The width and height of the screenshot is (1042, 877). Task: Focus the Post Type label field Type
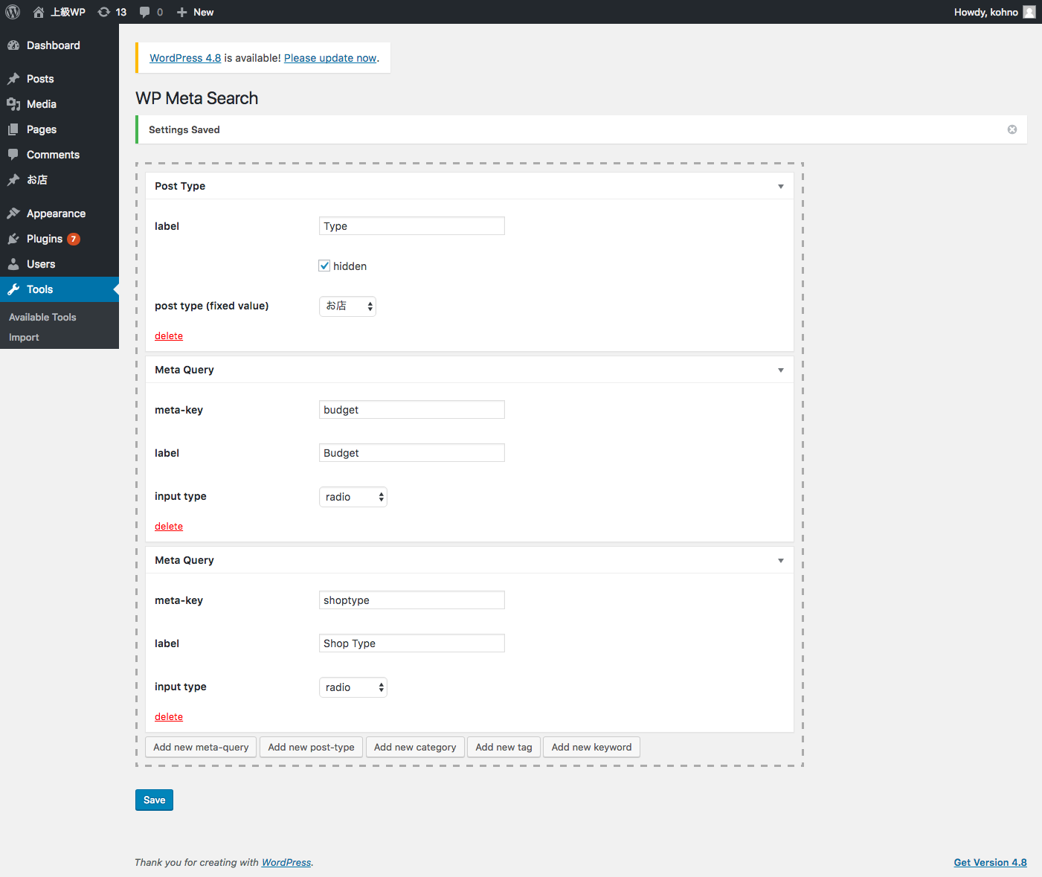coord(412,226)
